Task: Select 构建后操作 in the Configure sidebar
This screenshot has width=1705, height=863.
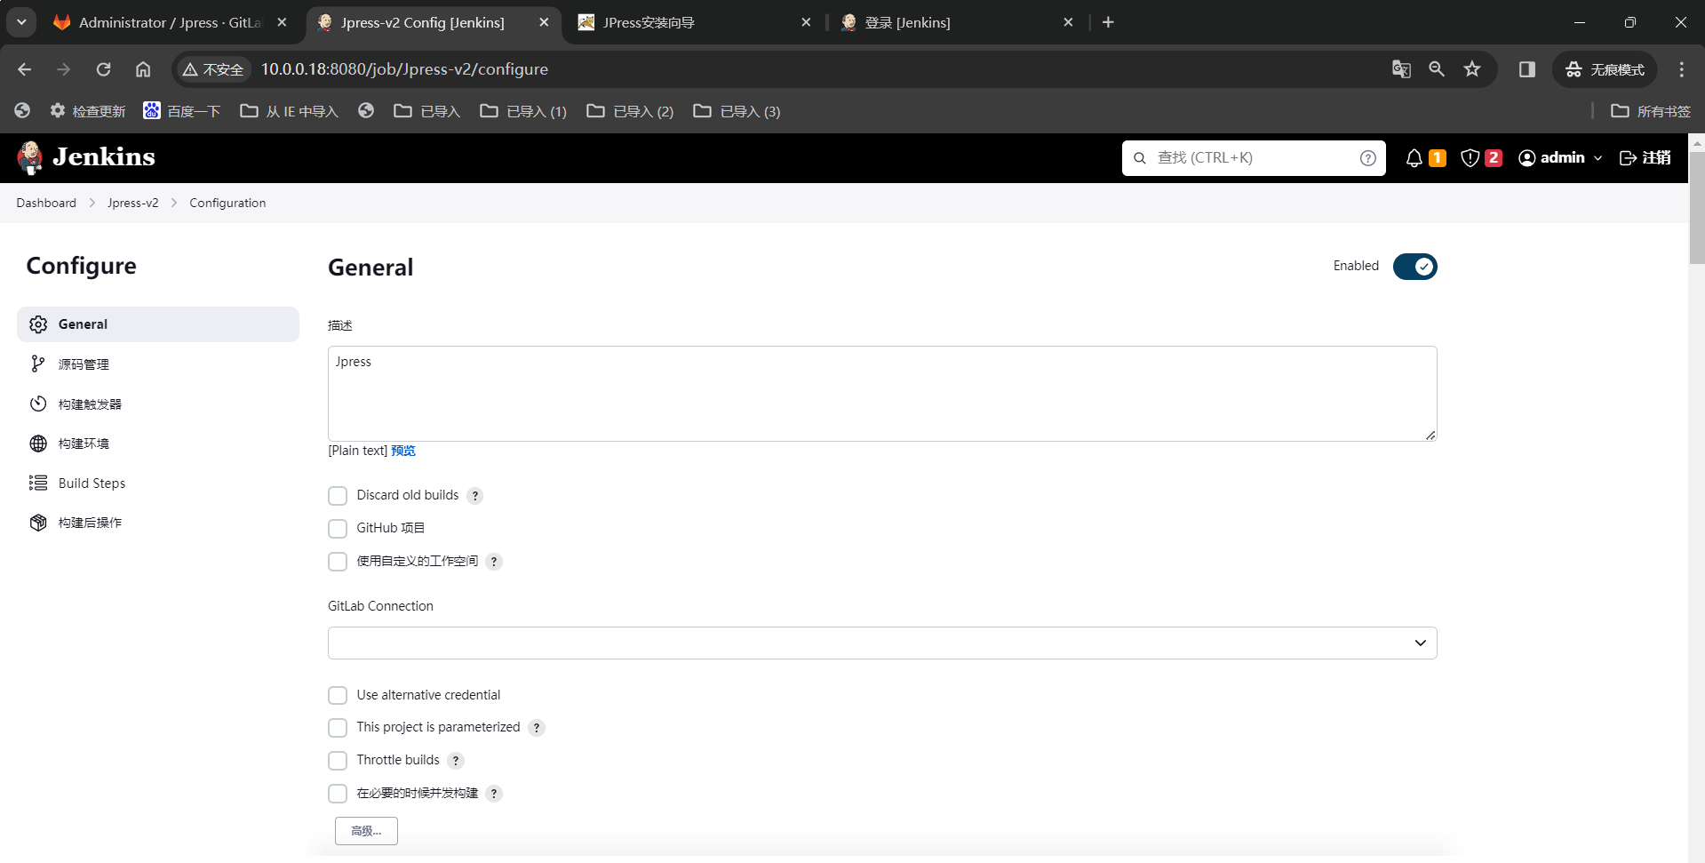Action: (158, 523)
